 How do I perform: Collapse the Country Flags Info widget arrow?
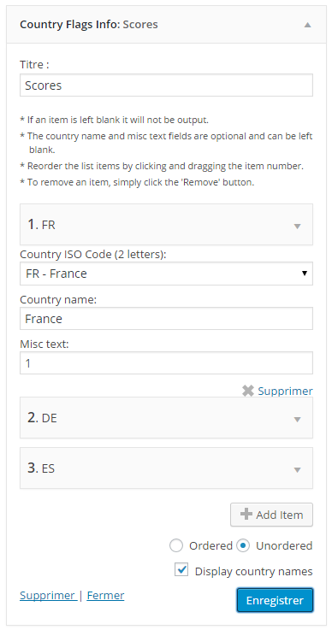pyautogui.click(x=307, y=25)
